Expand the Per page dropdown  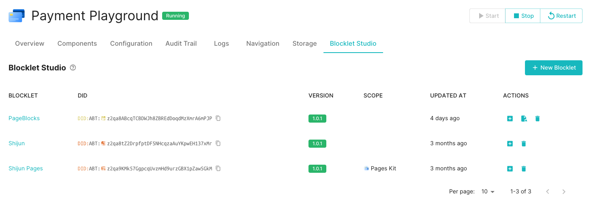pyautogui.click(x=488, y=192)
